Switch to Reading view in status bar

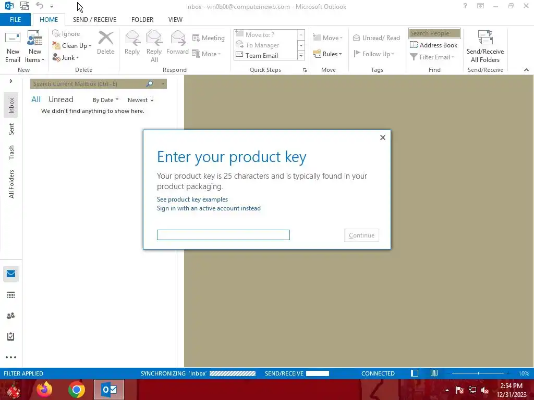click(434, 373)
